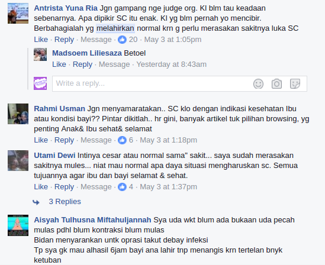Reply to Rahmi Usman's comment
This screenshot has height=265, width=325.
point(64,140)
